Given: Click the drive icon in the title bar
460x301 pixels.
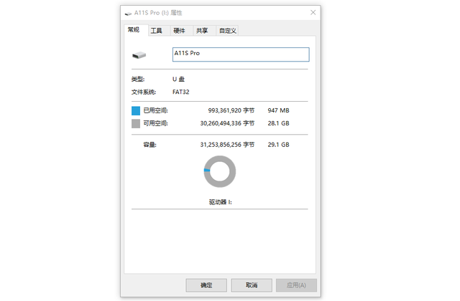Looking at the screenshot, I should [x=129, y=12].
